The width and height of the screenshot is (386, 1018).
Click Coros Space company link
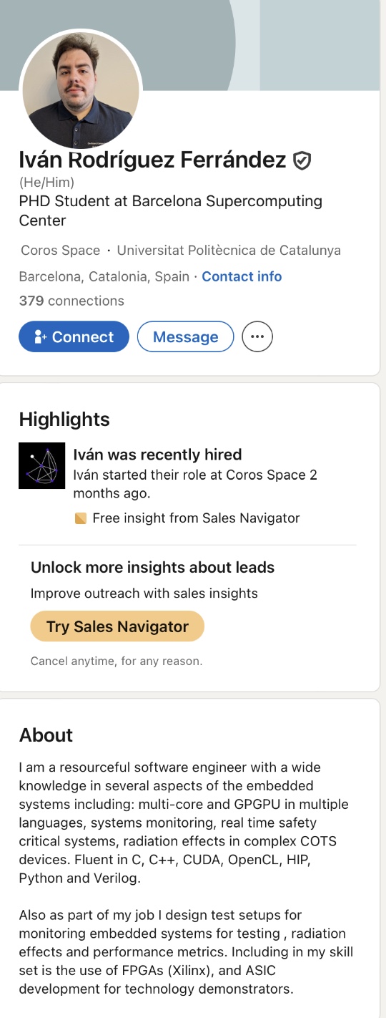60,251
